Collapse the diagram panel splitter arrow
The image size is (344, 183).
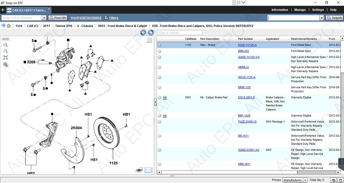[x=155, y=102]
